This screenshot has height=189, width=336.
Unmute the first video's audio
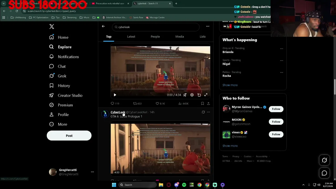point(185,95)
